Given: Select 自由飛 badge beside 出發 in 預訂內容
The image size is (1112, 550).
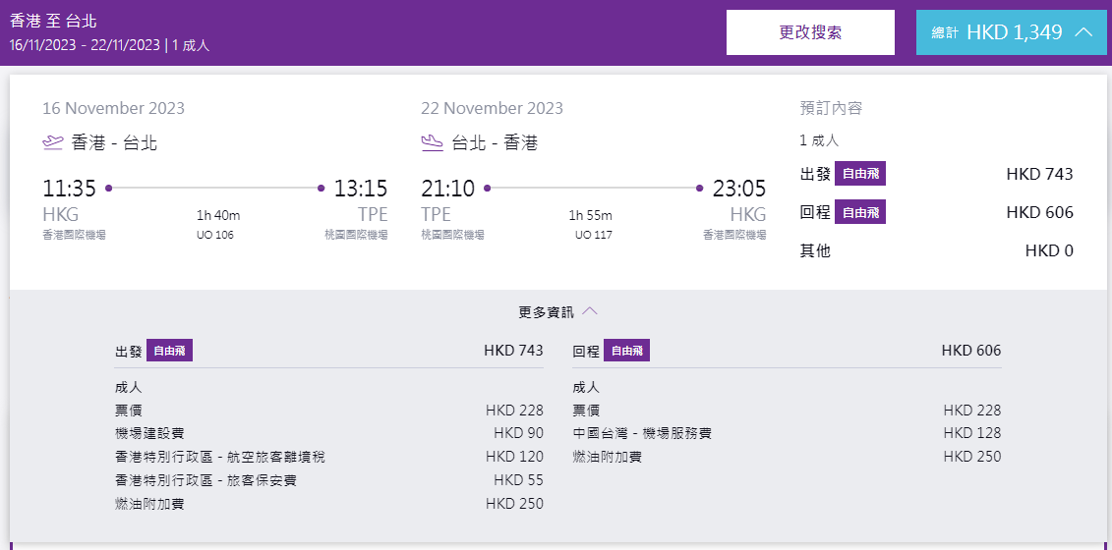Looking at the screenshot, I should click(860, 175).
